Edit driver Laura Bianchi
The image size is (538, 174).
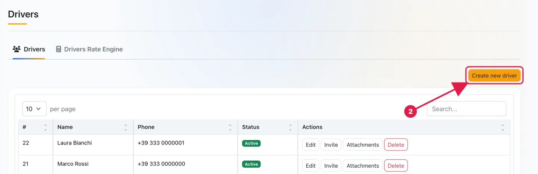click(311, 145)
